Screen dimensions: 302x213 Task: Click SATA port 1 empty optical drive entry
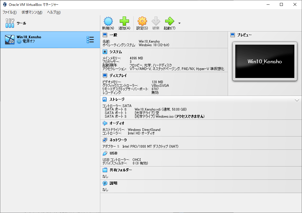147,113
